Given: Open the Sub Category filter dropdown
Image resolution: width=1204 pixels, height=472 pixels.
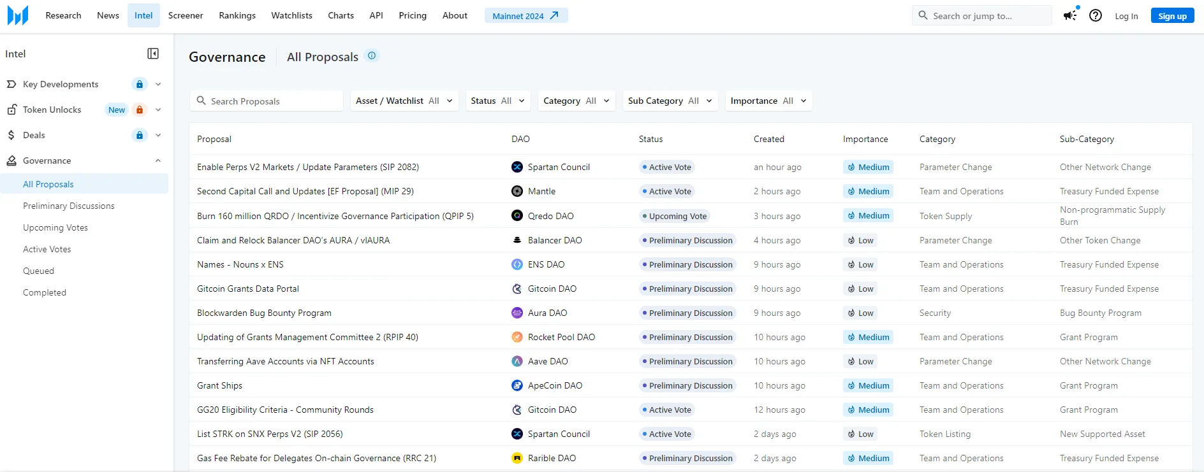Looking at the screenshot, I should click(x=670, y=101).
